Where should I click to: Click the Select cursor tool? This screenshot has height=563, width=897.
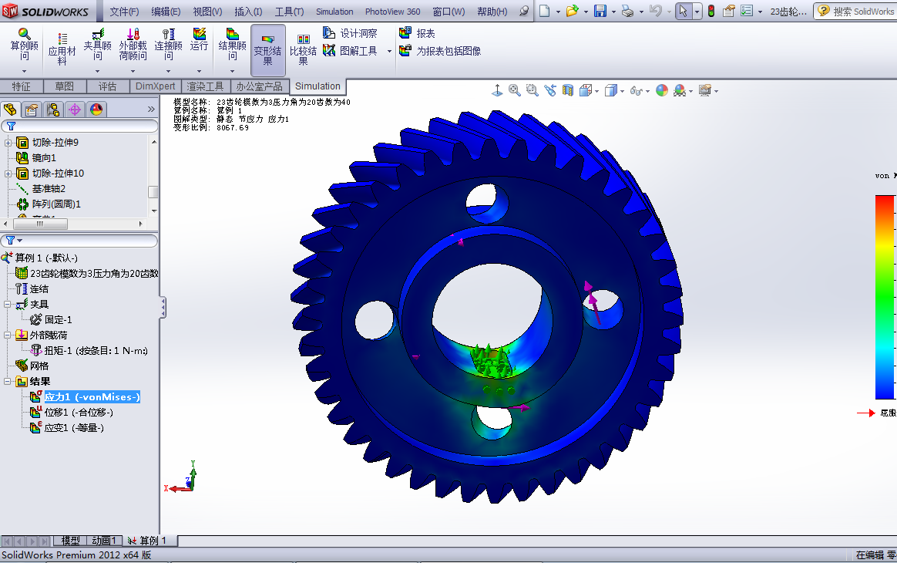click(x=683, y=11)
